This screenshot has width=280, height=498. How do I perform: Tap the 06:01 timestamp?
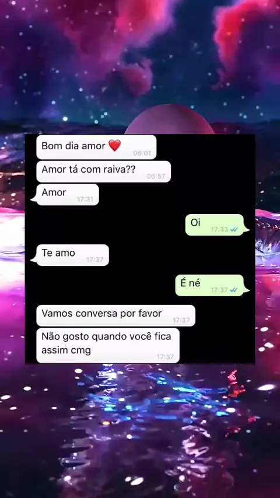pyautogui.click(x=142, y=153)
